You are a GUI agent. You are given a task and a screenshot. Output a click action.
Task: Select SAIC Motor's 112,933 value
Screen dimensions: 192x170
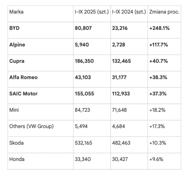[121, 94]
